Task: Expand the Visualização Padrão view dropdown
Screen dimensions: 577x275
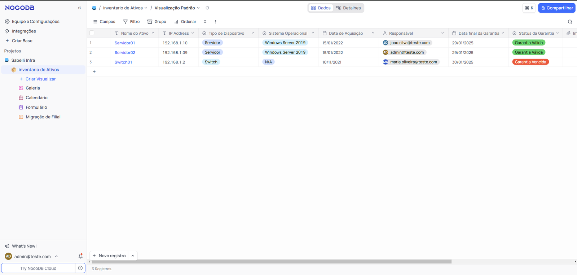Action: tap(198, 8)
